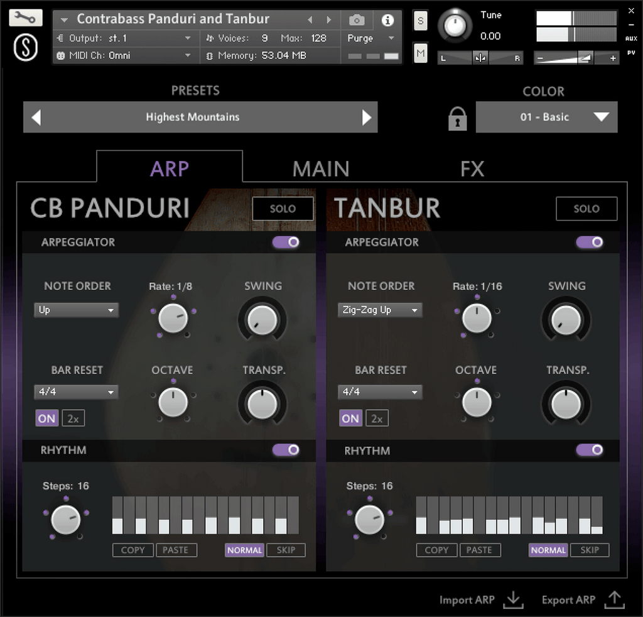The width and height of the screenshot is (643, 617).
Task: Click CB Panduri SOLO button
Action: click(283, 209)
